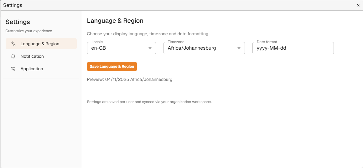Click the sidebar Settings heading
This screenshot has height=168, width=363.
[18, 22]
